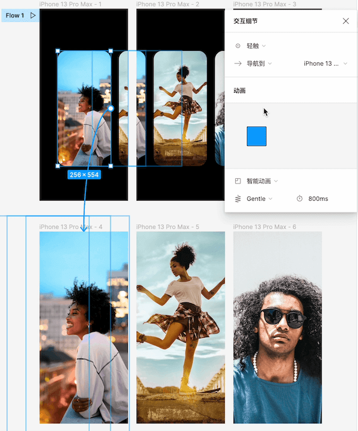
Task: Play the Flow 1 prototype
Action: tap(33, 16)
